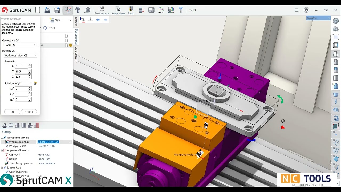
Task: Select the caliper measuring tool
Action: (78, 10)
